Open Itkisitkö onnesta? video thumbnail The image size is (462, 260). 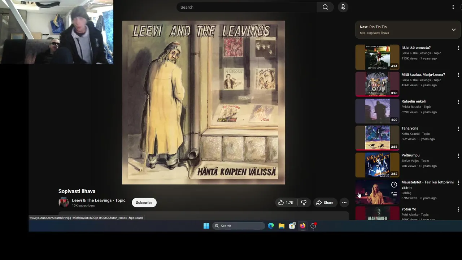click(377, 57)
